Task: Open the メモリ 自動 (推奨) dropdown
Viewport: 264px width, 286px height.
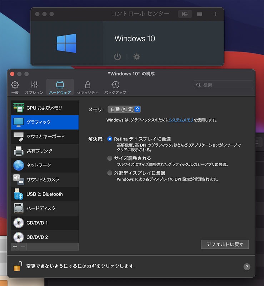Action: [124, 109]
